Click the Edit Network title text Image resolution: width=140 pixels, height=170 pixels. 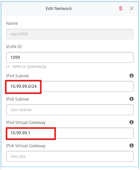point(59,8)
